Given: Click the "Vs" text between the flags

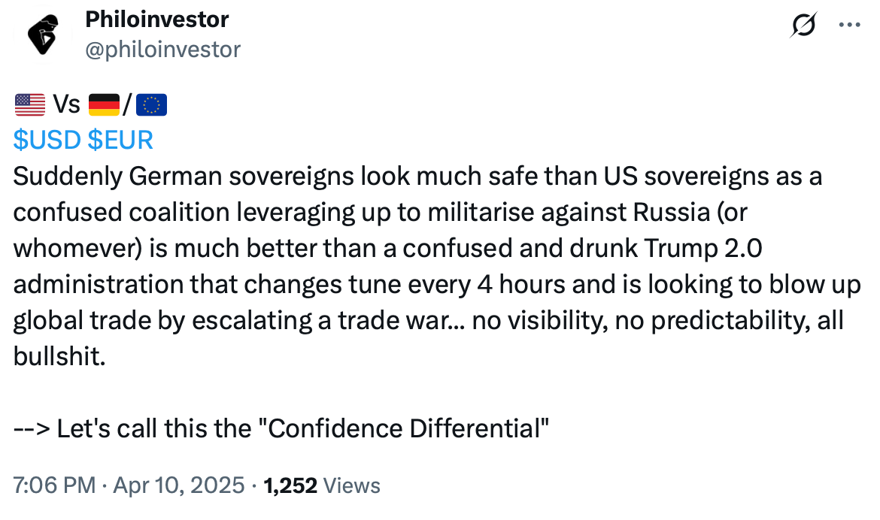Looking at the screenshot, I should 66,104.
